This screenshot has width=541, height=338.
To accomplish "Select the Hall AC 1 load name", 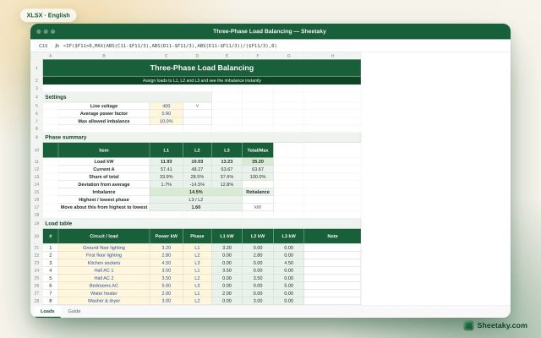I will 104,270.
